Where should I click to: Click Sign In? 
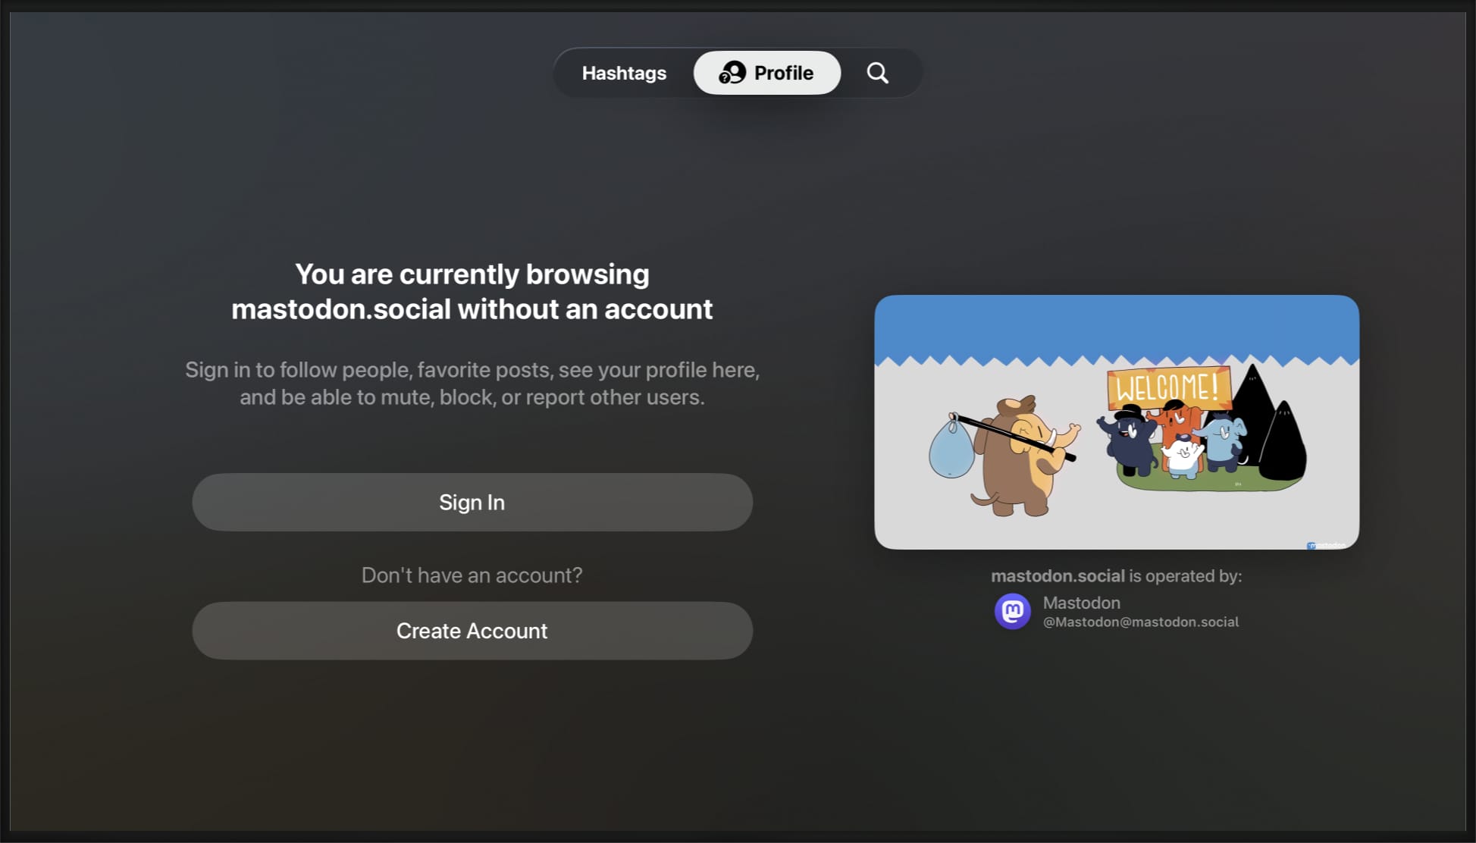tap(472, 502)
